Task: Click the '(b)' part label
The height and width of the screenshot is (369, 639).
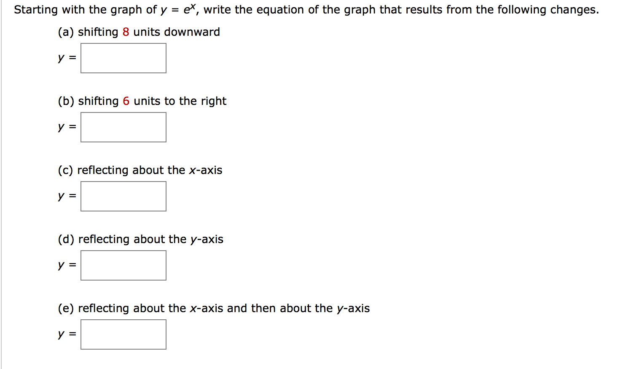Action: 66,101
